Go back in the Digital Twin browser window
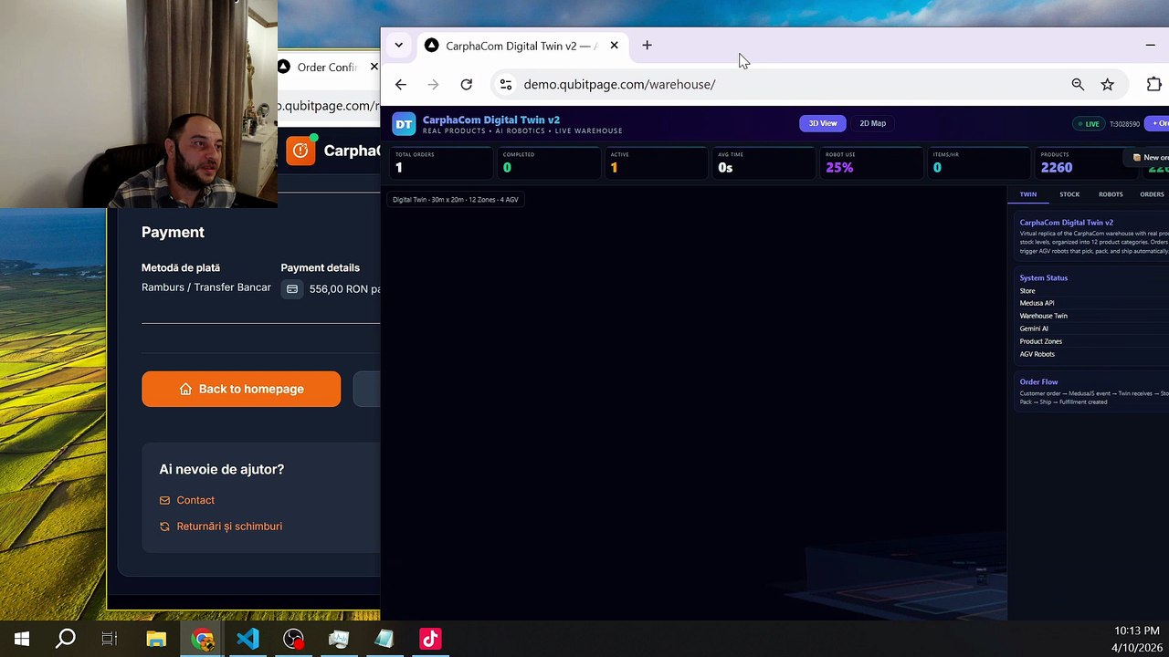This screenshot has width=1169, height=657. pos(401,84)
